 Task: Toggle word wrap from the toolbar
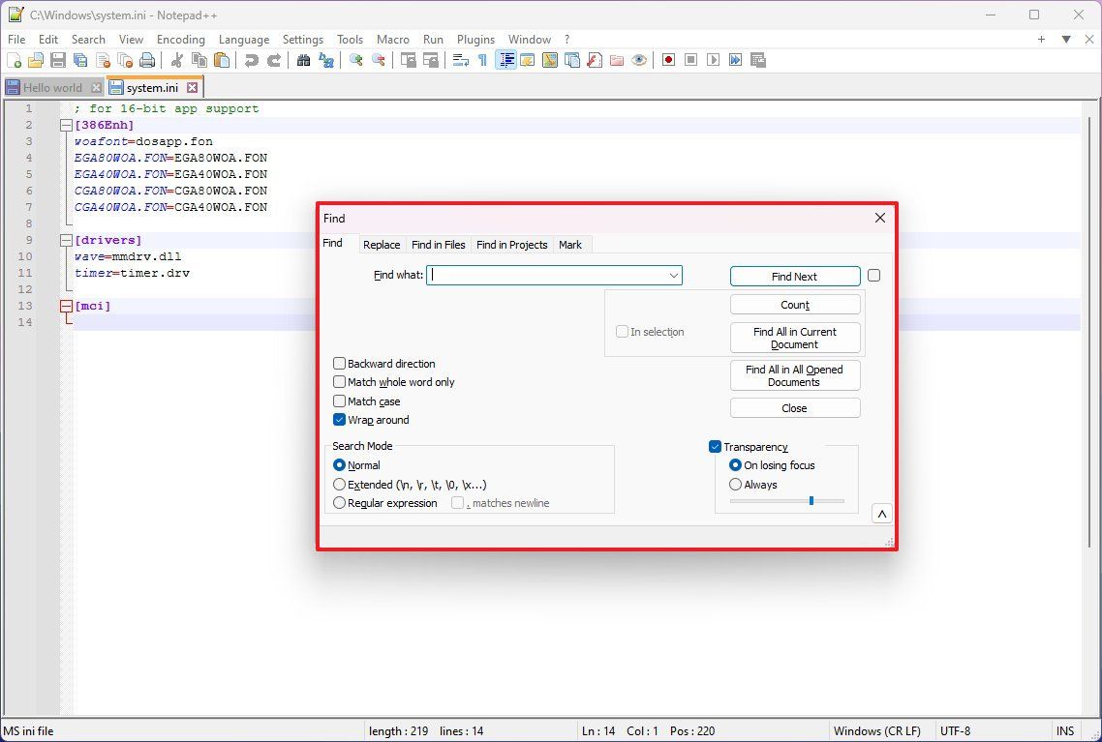[460, 60]
